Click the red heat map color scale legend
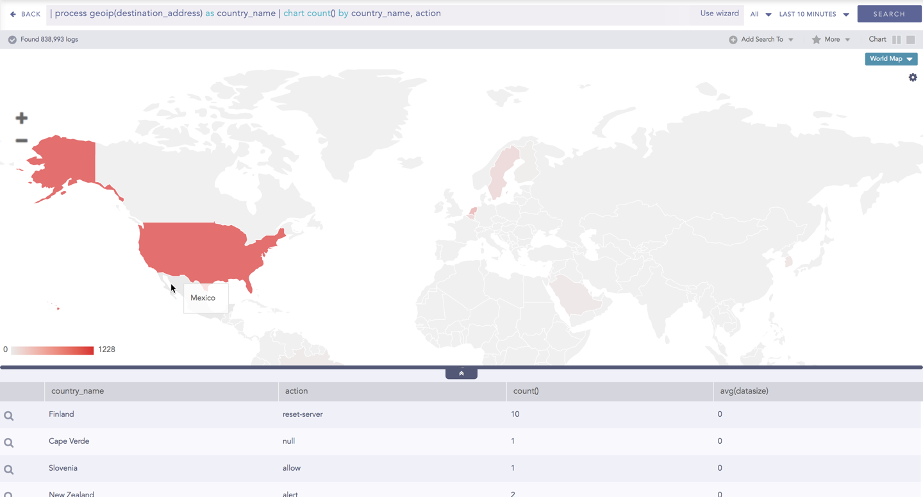This screenshot has width=923, height=497. 51,350
